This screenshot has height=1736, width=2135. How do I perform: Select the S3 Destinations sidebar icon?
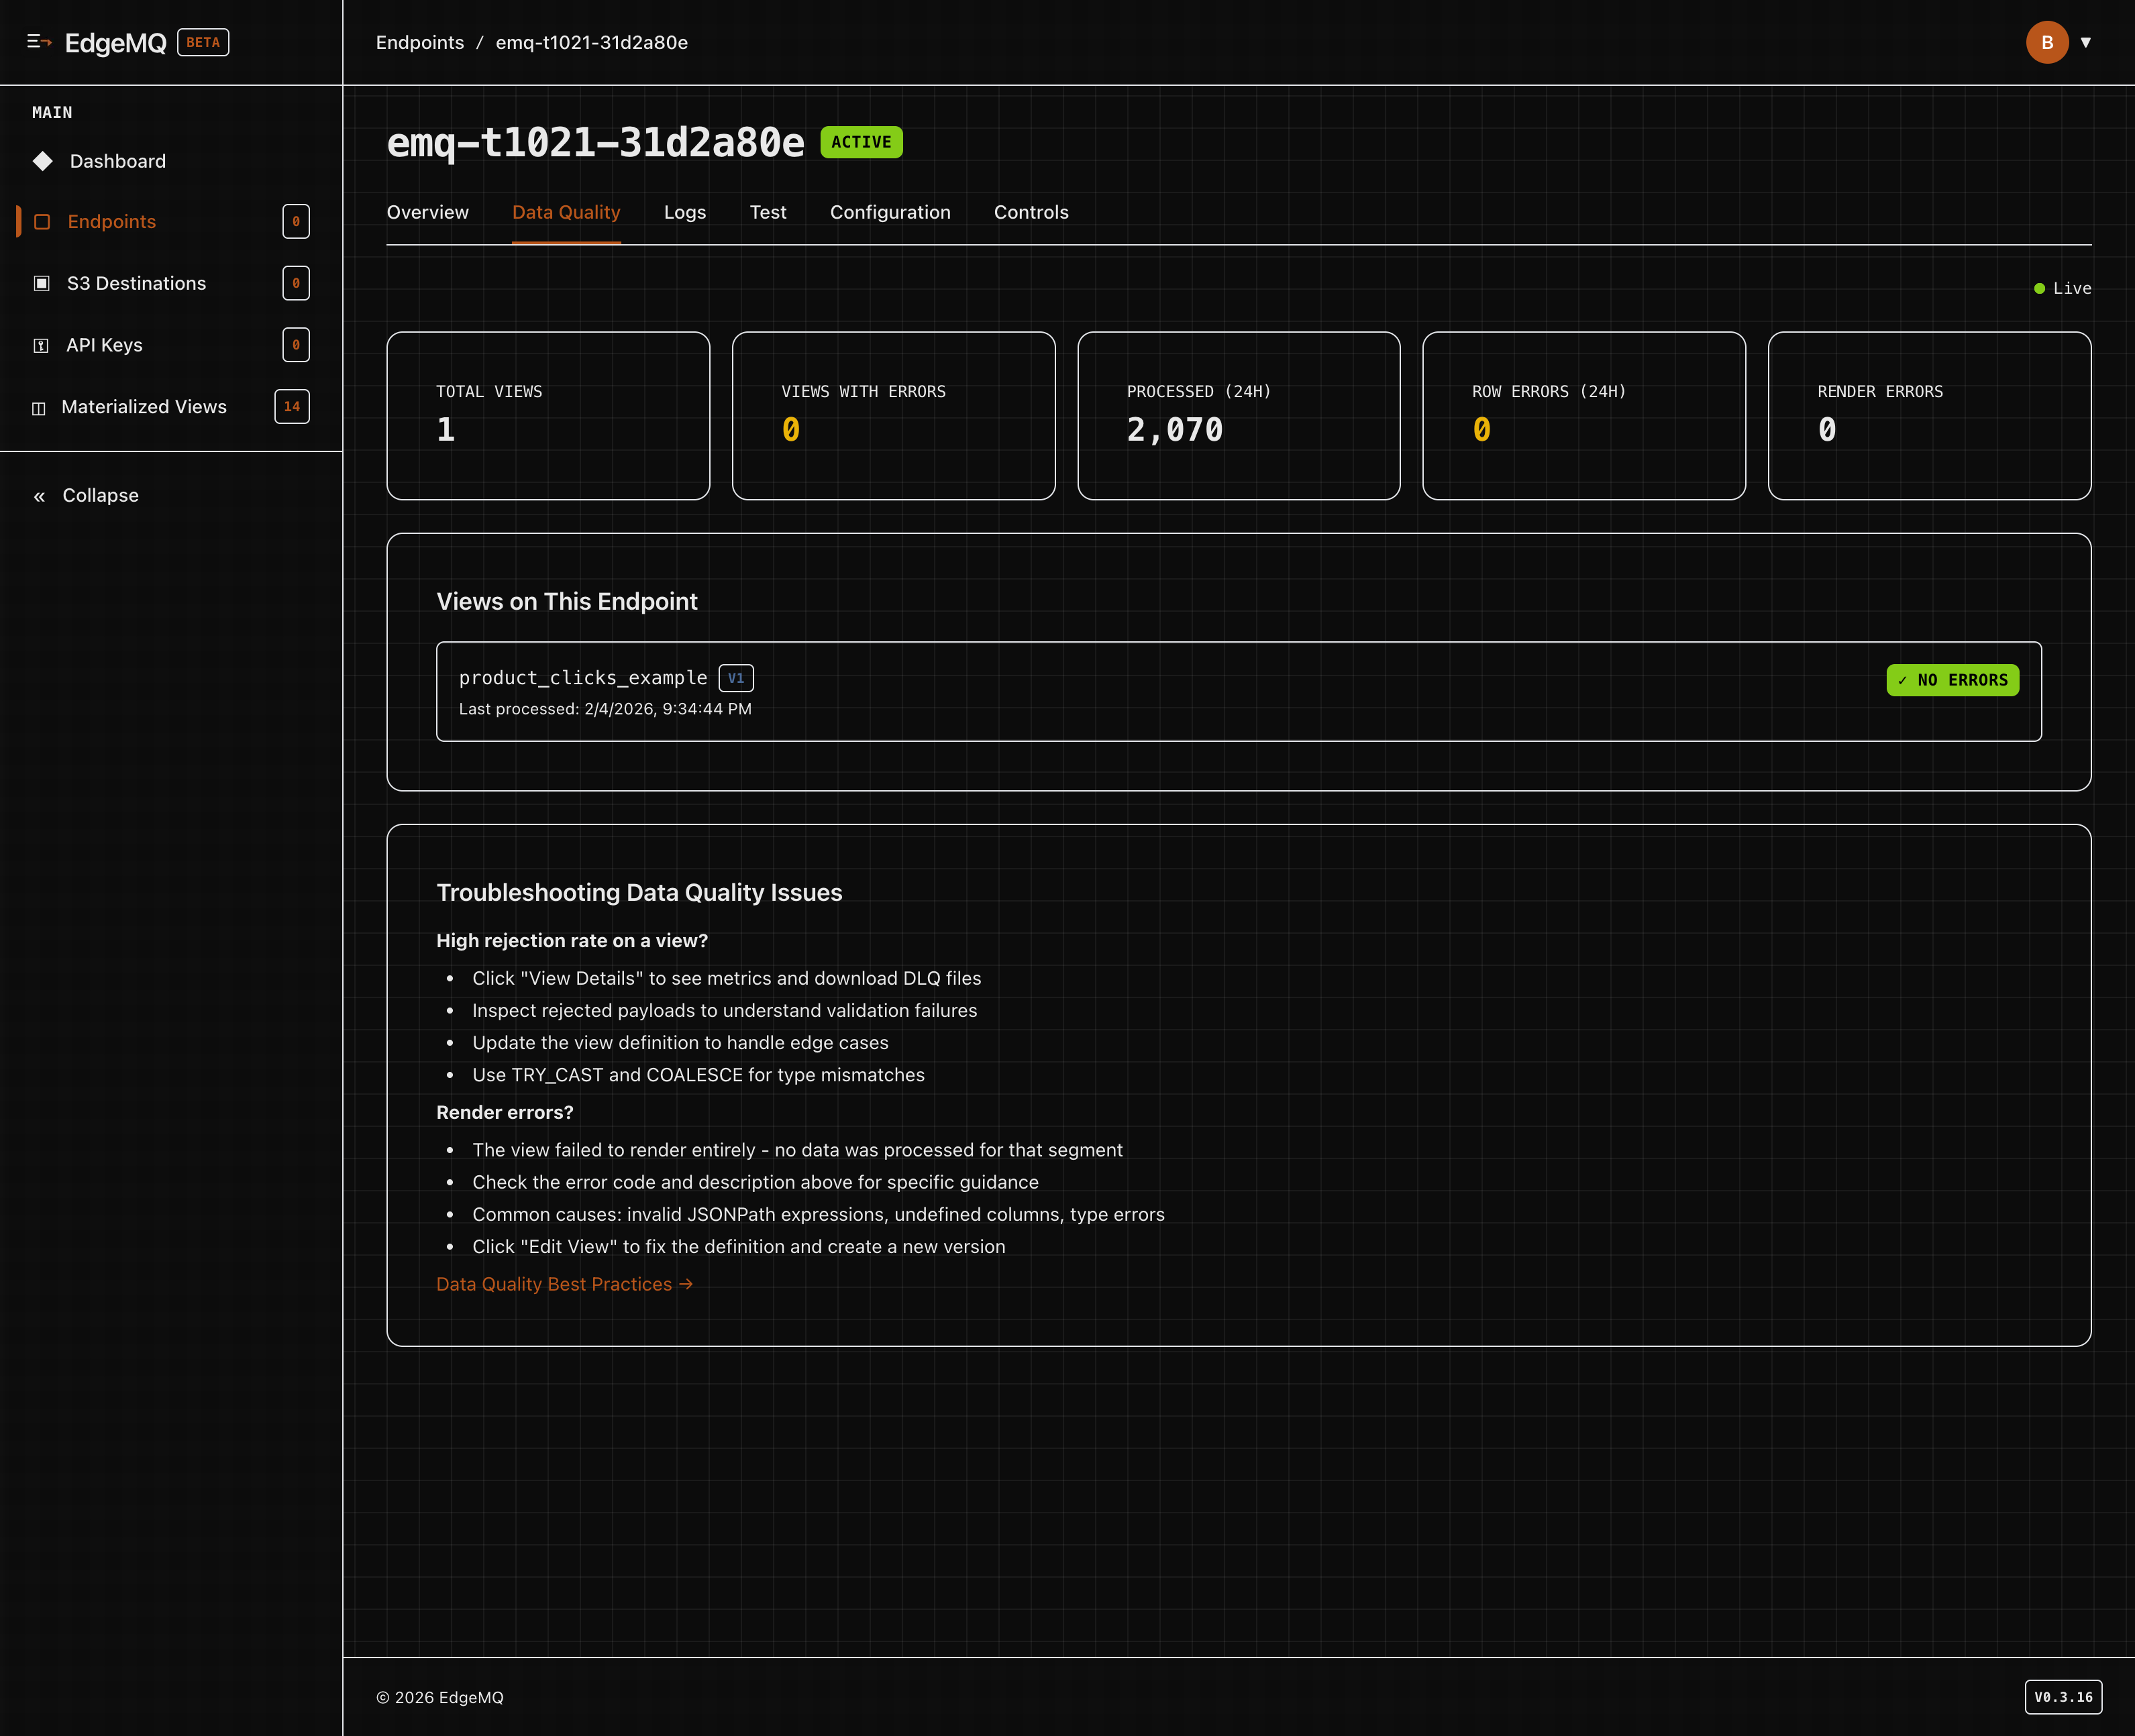click(41, 283)
